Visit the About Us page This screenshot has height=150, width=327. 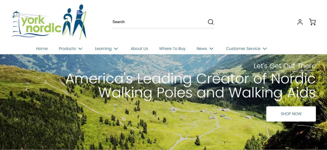tap(139, 48)
